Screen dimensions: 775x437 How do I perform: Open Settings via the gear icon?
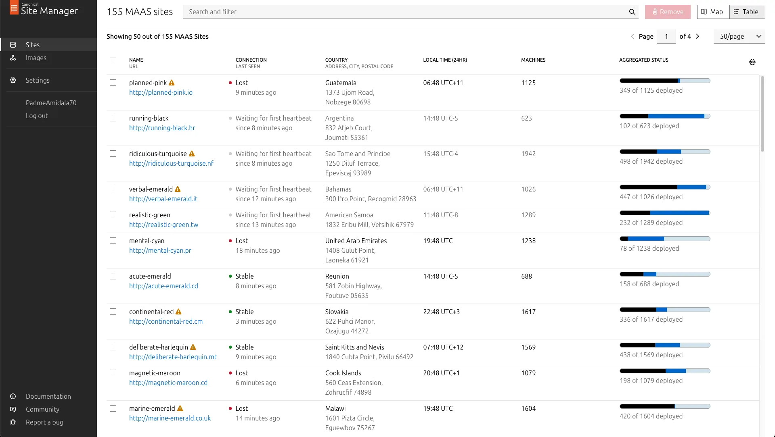point(13,80)
